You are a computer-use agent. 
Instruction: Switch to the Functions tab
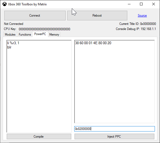coord(25,35)
